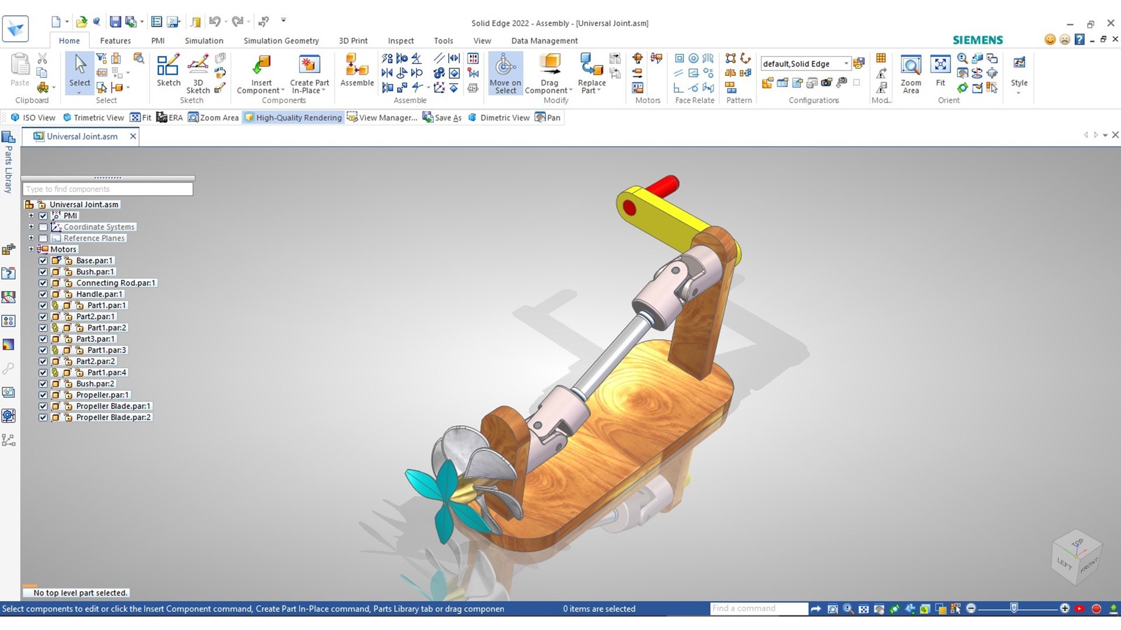Image resolution: width=1121 pixels, height=630 pixels.
Task: Open the Style icon in the ribbon
Action: 1019,63
